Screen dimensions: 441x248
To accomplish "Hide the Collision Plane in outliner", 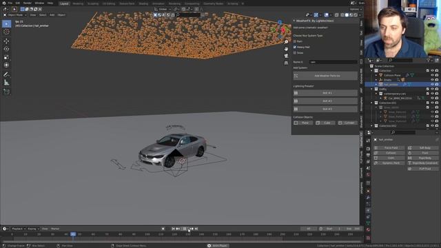I will pyautogui.click(x=432, y=75).
